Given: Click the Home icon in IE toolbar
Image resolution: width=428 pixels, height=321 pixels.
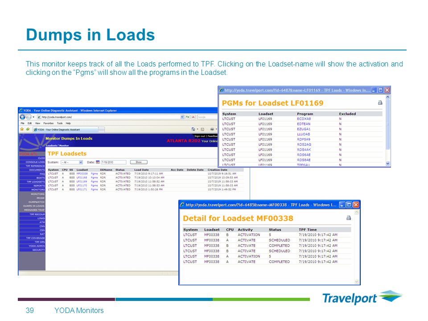Looking at the screenshot, I should pos(193,129).
